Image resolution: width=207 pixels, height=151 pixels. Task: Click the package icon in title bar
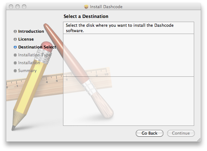click(x=86, y=7)
